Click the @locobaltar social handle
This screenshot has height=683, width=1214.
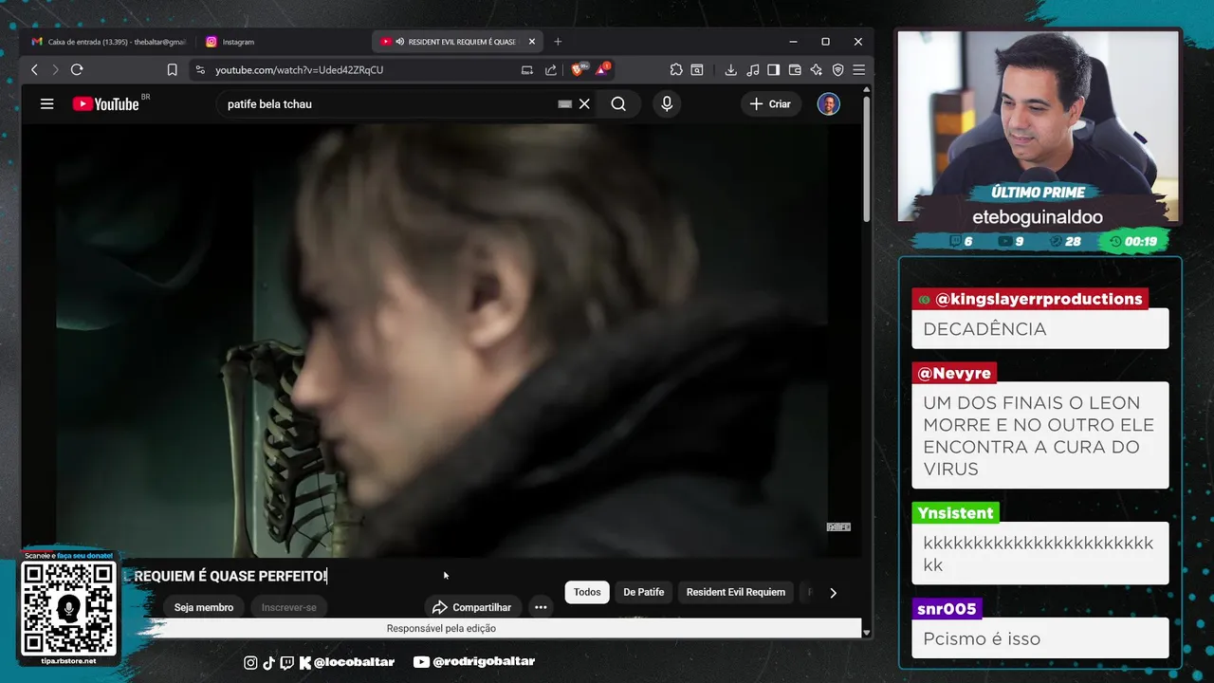pyautogui.click(x=353, y=662)
